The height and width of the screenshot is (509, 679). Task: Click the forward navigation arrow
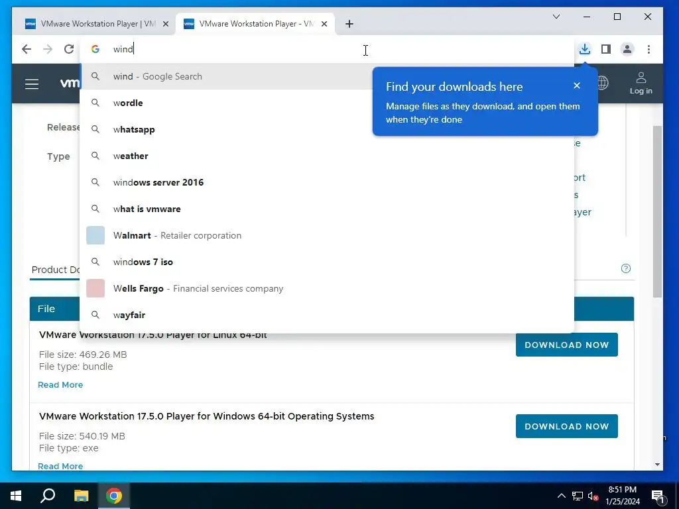(x=48, y=49)
